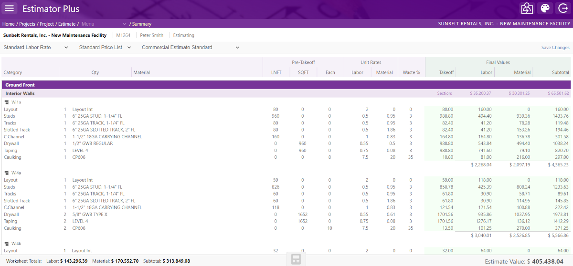573x266 pixels.
Task: Select the Interior Walls section row
Action: (20, 93)
